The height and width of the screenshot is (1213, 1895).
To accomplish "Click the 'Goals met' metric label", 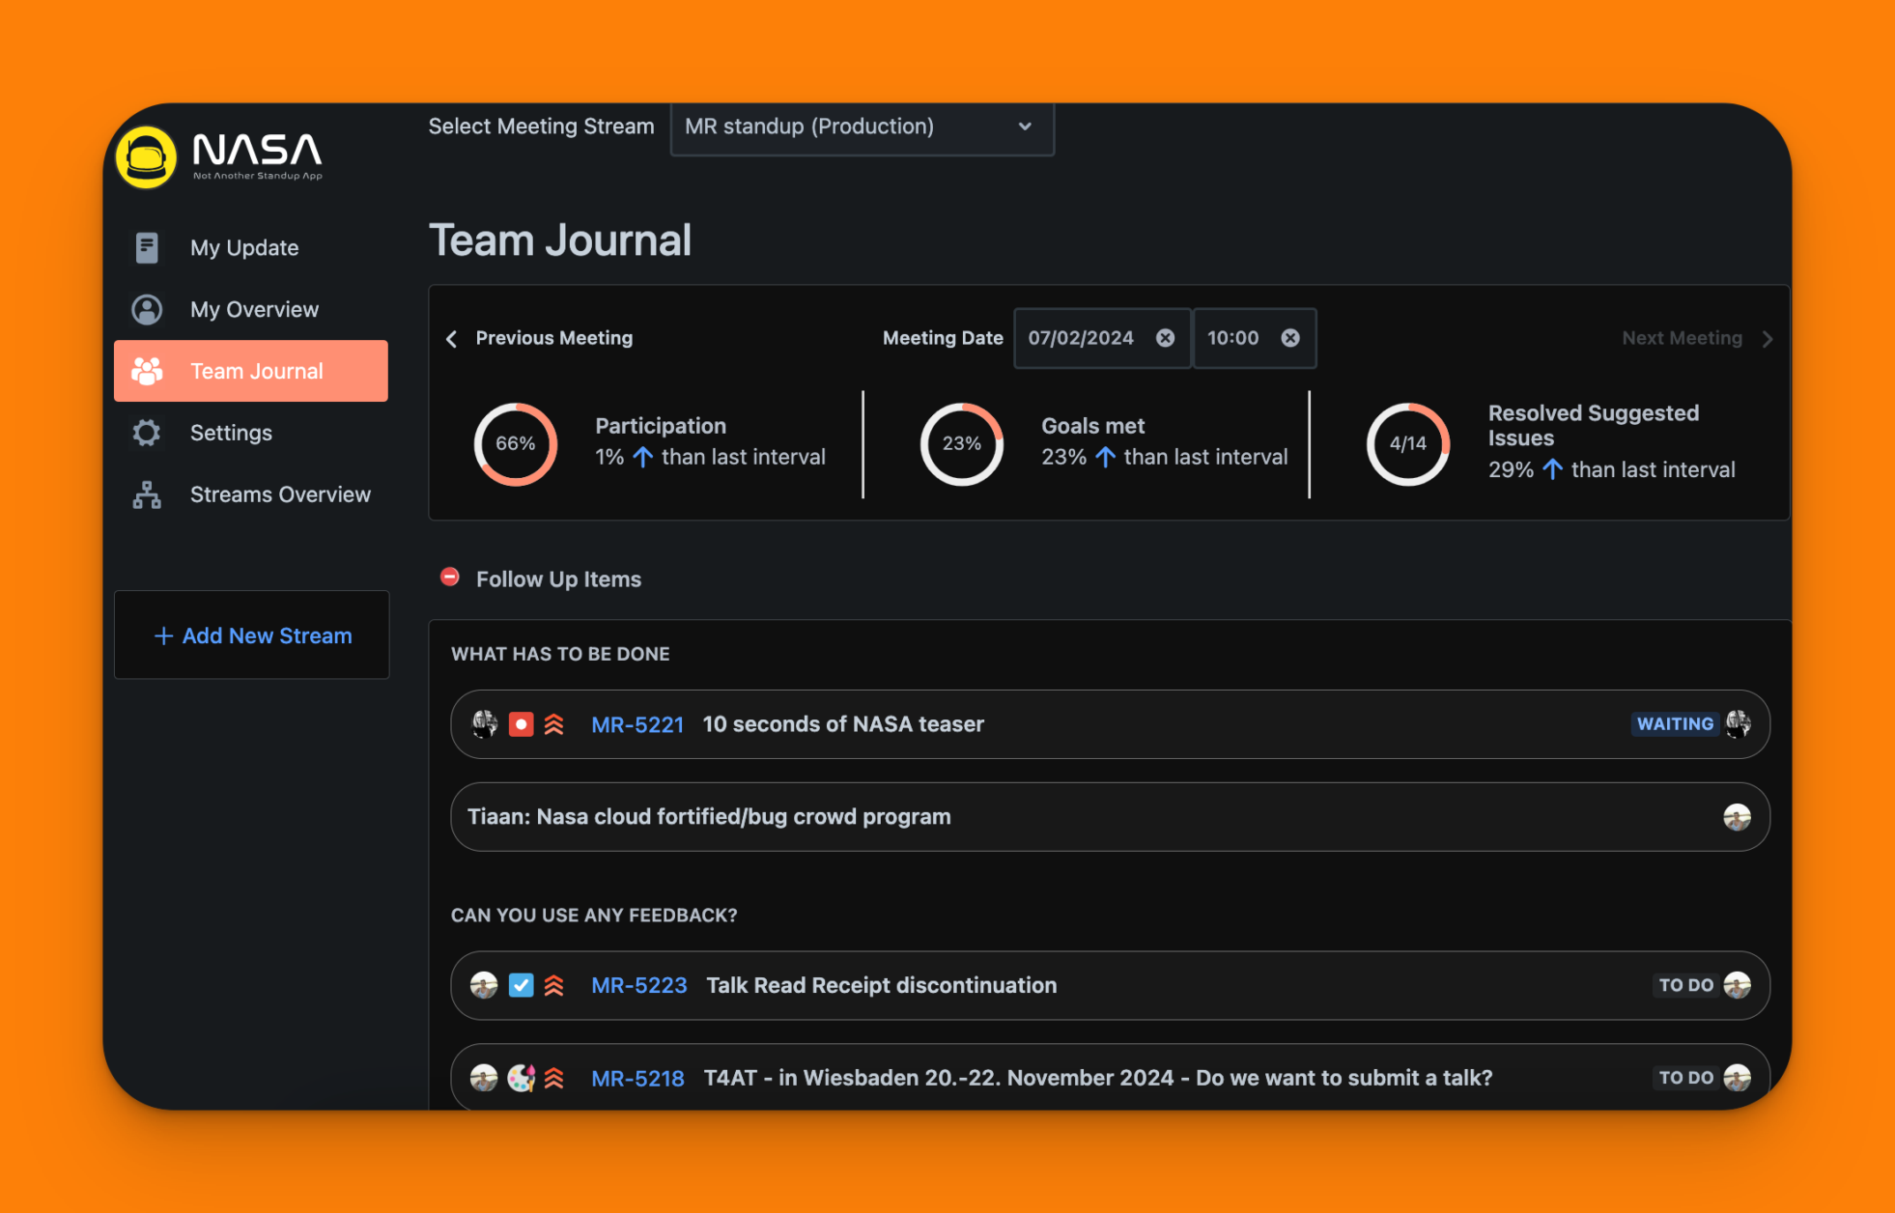I will point(1092,426).
